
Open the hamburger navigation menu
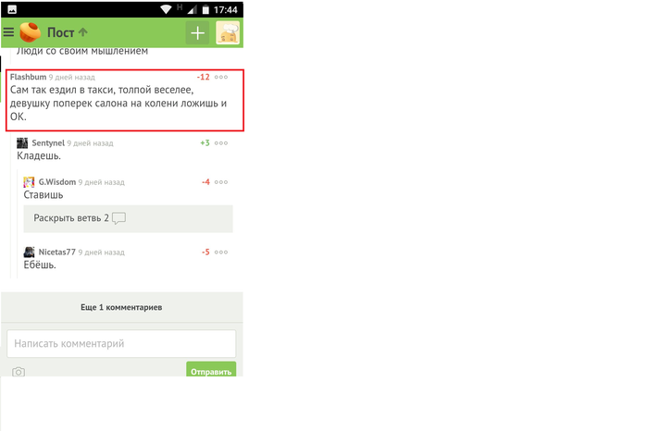pyautogui.click(x=8, y=32)
